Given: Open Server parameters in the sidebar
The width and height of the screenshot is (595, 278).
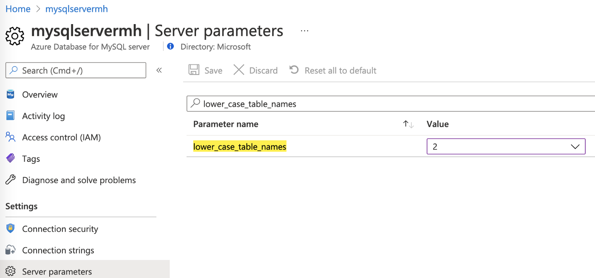Looking at the screenshot, I should (57, 271).
